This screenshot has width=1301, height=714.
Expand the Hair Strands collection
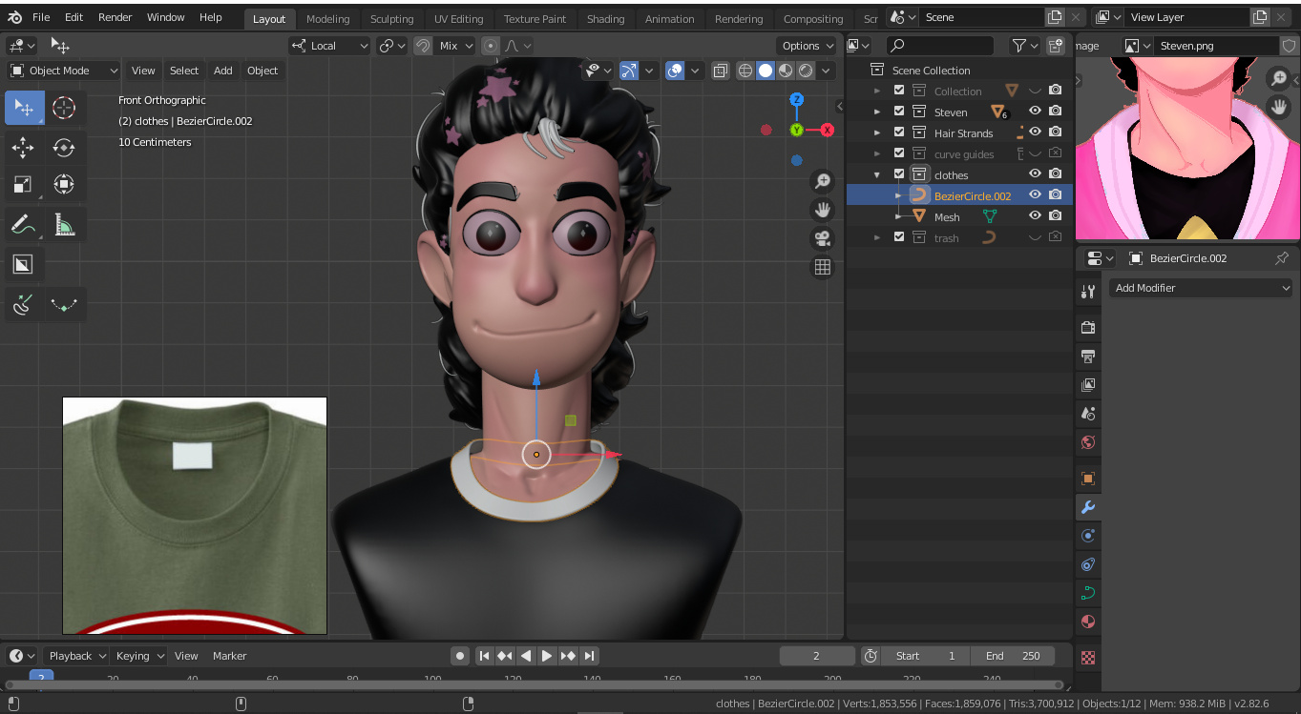click(877, 133)
